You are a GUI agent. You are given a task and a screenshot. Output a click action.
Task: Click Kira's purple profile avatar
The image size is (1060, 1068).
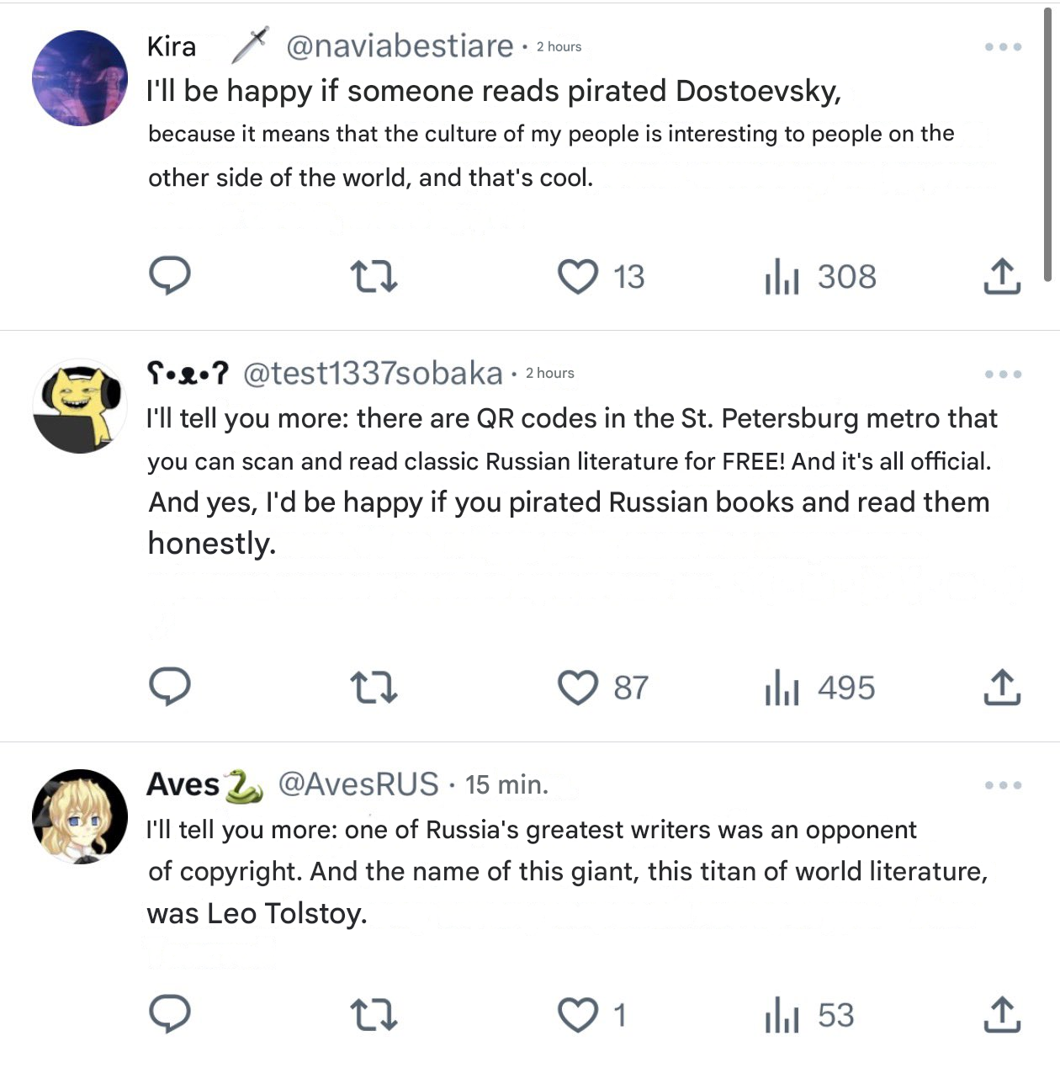(80, 78)
